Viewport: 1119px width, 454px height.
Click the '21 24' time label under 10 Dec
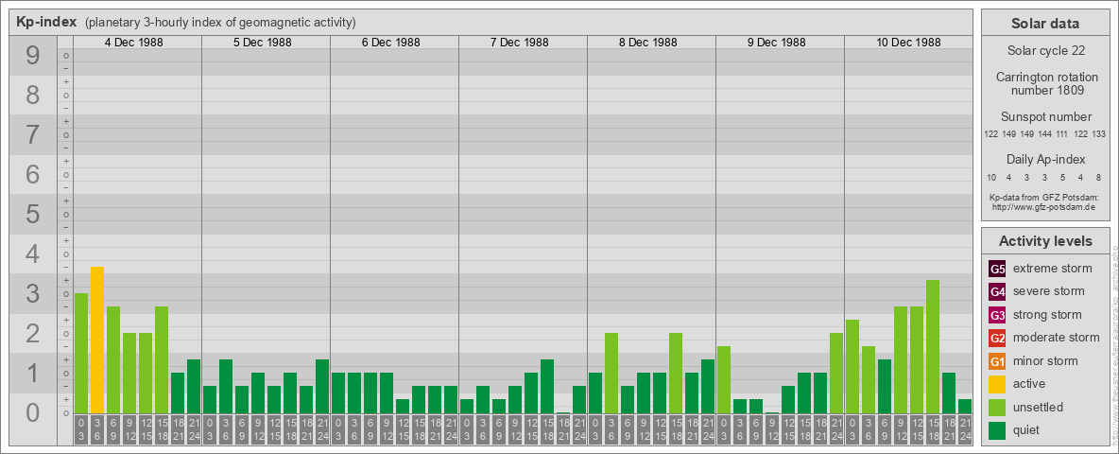tap(965, 429)
